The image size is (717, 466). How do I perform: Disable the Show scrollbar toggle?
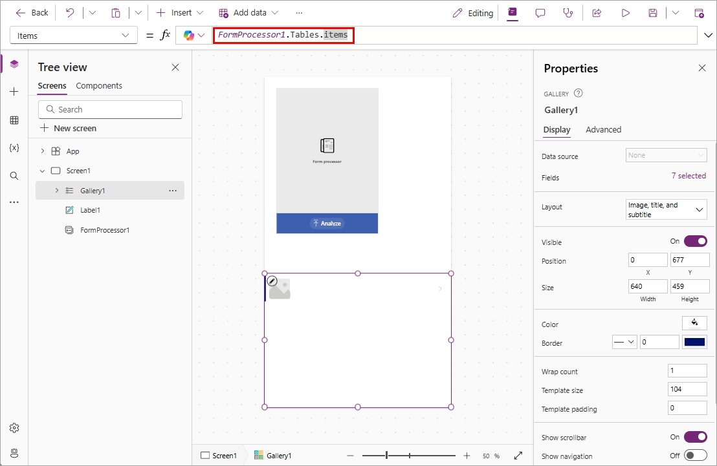pyautogui.click(x=695, y=437)
